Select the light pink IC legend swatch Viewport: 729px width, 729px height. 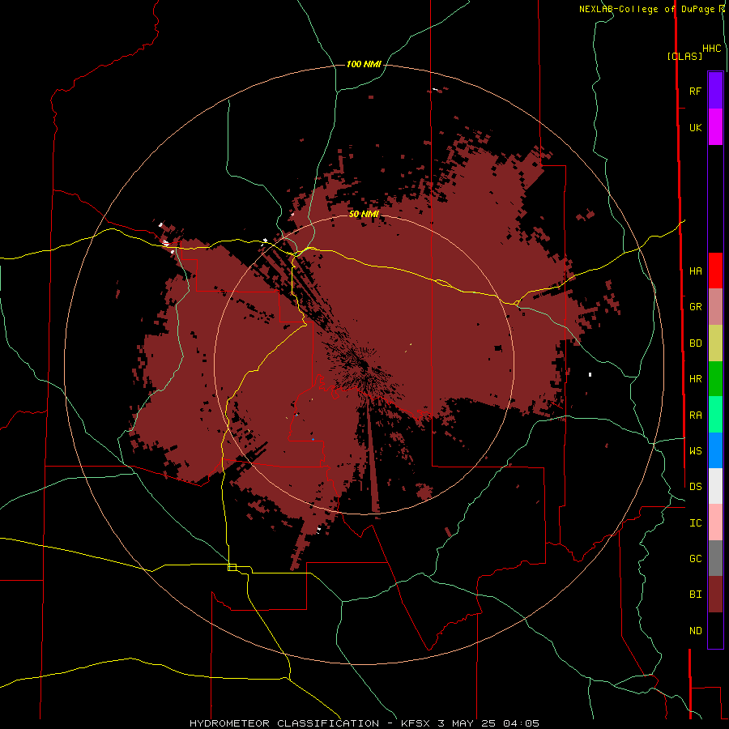[x=715, y=522]
